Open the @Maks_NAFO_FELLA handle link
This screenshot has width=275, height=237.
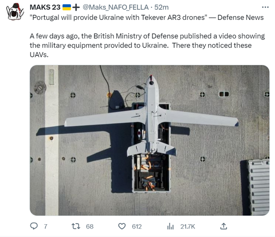[x=115, y=8]
